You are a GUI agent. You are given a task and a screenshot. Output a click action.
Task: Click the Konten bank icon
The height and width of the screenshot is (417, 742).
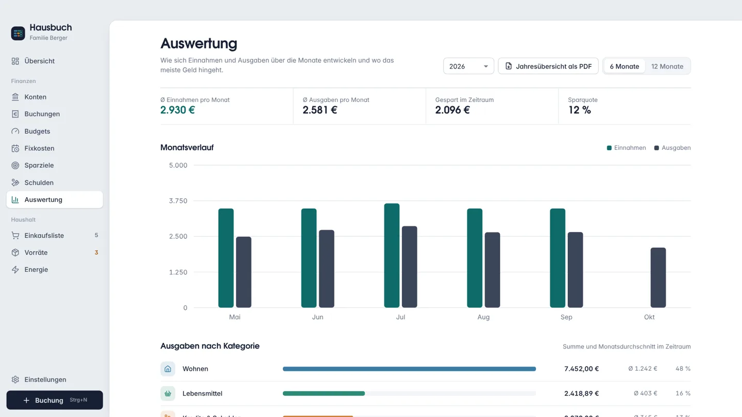tap(15, 97)
